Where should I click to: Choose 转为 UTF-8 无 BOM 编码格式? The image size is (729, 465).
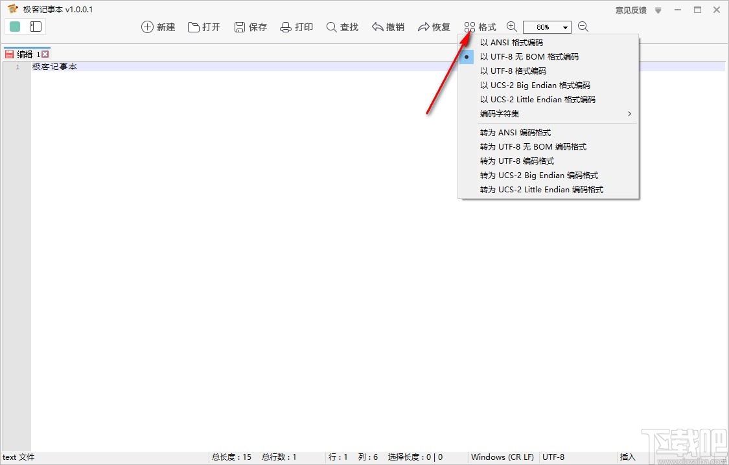tap(548, 147)
